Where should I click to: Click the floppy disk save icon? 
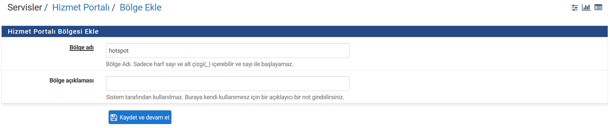pos(114,118)
